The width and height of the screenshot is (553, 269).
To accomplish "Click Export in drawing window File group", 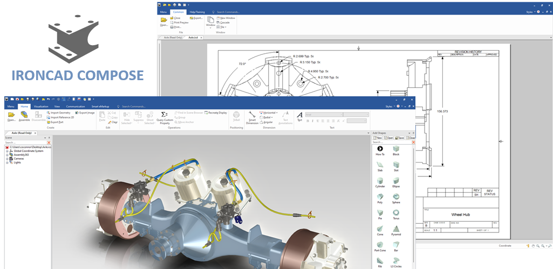I will (x=196, y=18).
